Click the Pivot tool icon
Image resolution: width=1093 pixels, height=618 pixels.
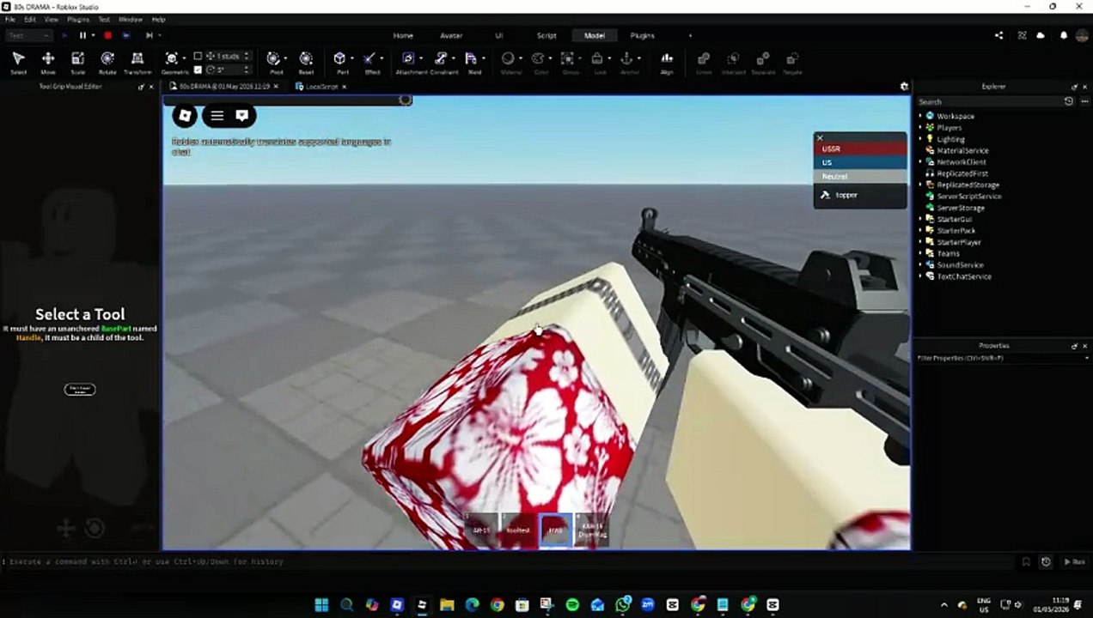[273, 59]
